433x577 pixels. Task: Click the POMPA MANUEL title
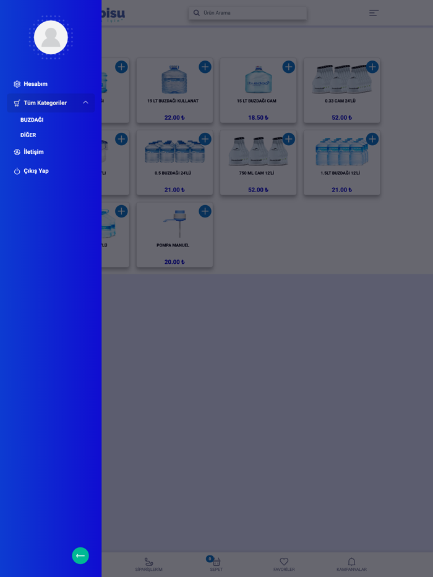[173, 245]
